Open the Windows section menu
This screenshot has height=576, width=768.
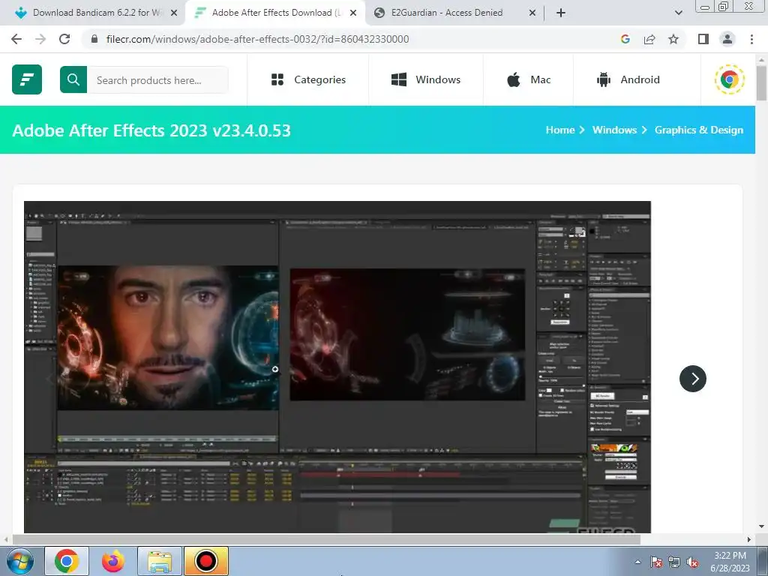click(426, 79)
